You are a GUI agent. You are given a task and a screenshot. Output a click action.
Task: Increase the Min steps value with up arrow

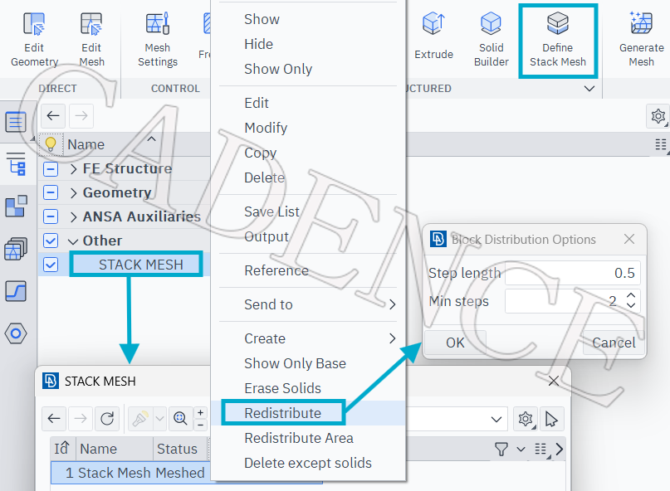tap(631, 295)
